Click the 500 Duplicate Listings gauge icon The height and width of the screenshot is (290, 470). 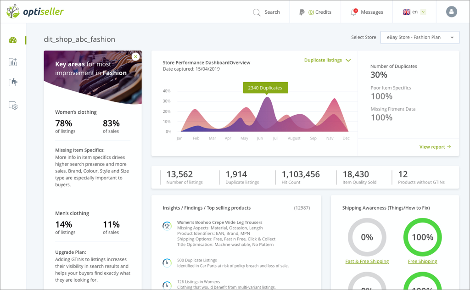coord(167,263)
